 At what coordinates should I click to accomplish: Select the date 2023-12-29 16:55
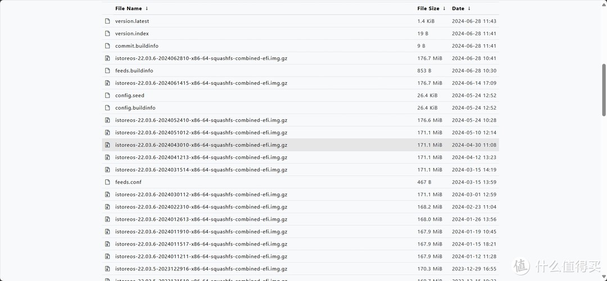(474, 269)
